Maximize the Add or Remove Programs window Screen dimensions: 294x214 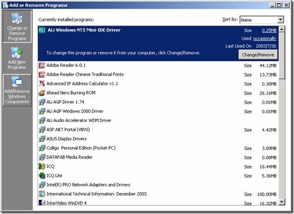pyautogui.click(x=279, y=5)
